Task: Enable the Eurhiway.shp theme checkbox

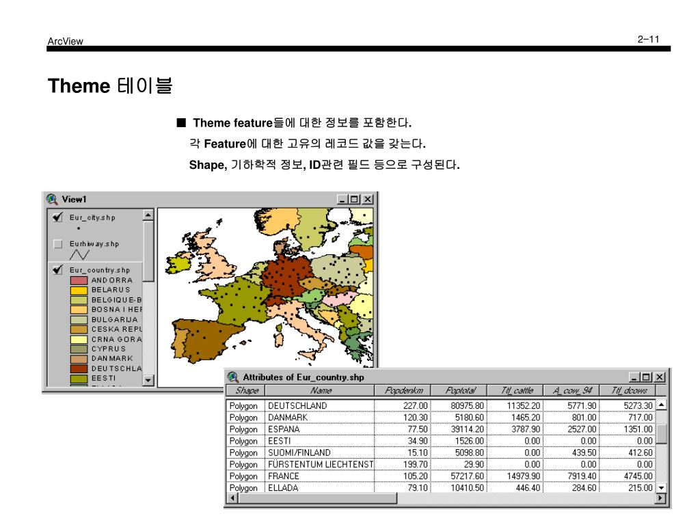Action: click(x=58, y=244)
